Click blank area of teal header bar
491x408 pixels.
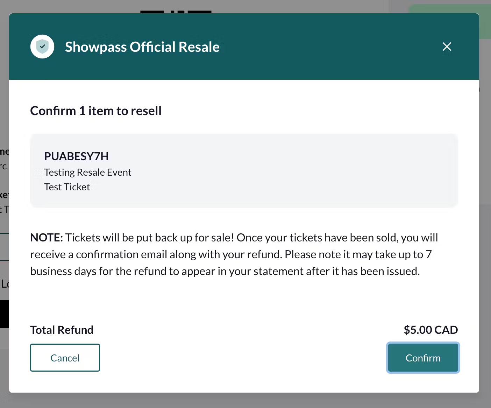tap(329, 47)
